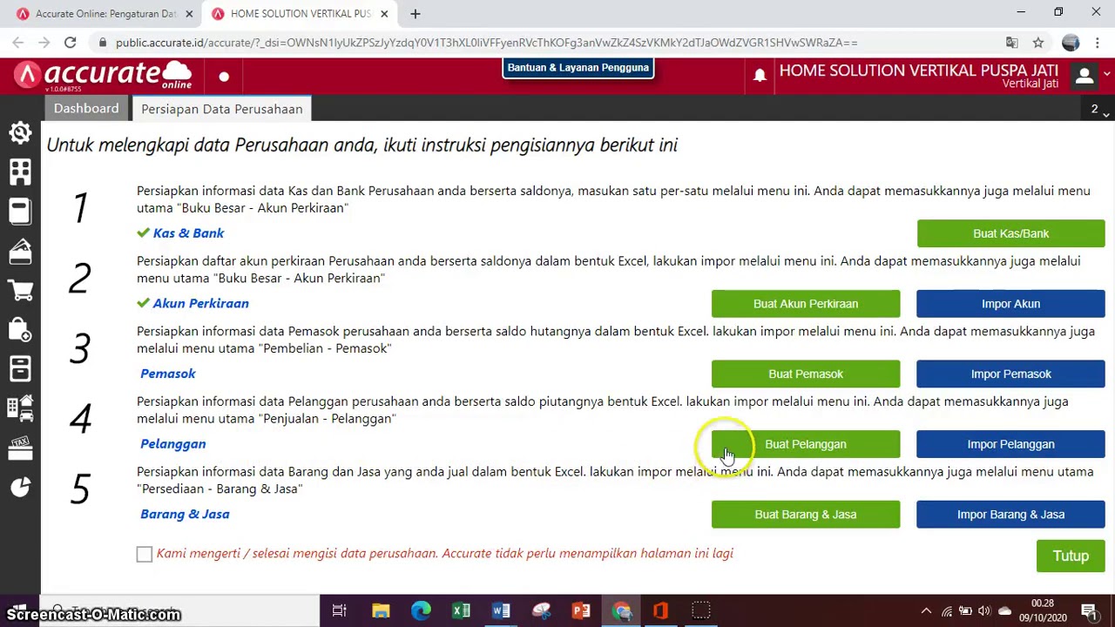Open the settings gear module in sidebar
Viewport: 1115px width, 627px height.
tap(20, 132)
